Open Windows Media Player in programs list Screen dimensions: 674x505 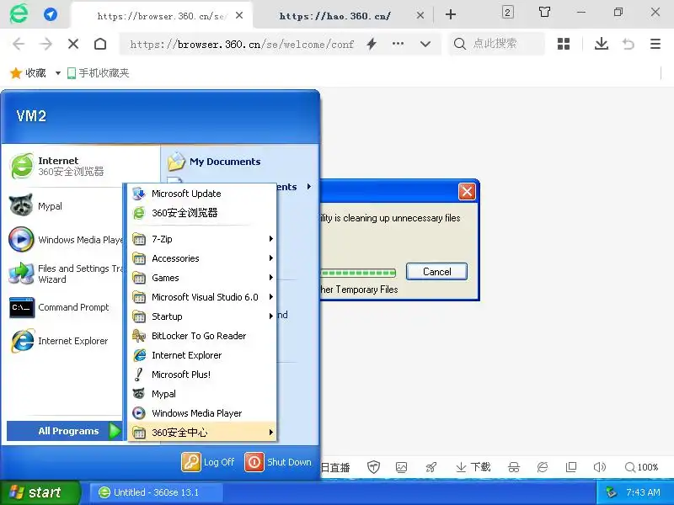[202, 412]
